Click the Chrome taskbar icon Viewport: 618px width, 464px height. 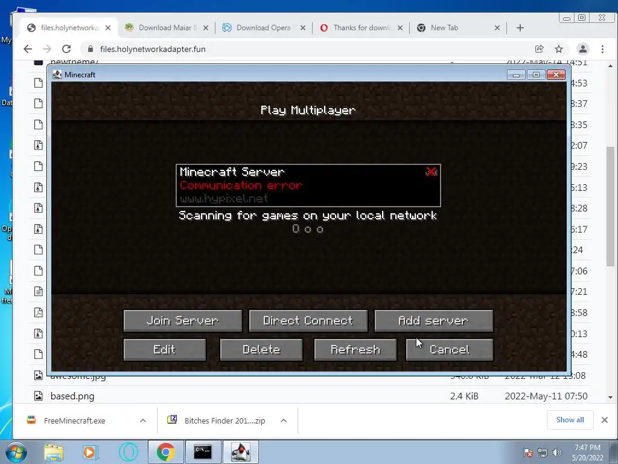pos(165,452)
